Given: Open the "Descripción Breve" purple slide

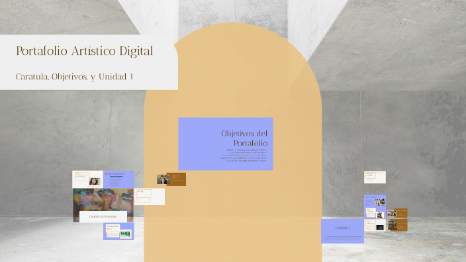Looking at the screenshot, I should 118,232.
